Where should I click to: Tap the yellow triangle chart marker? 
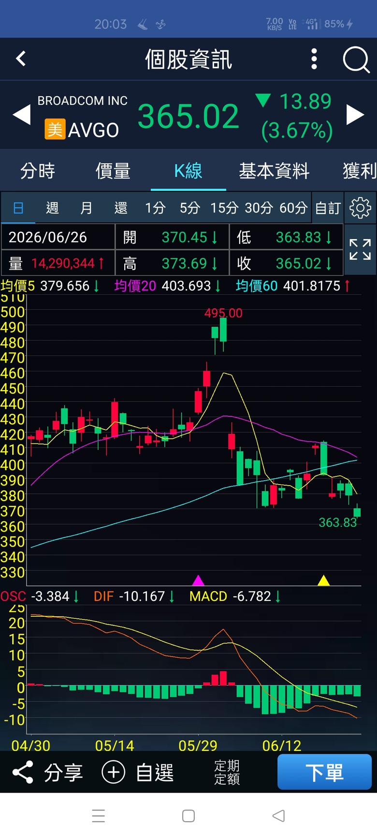[x=323, y=580]
